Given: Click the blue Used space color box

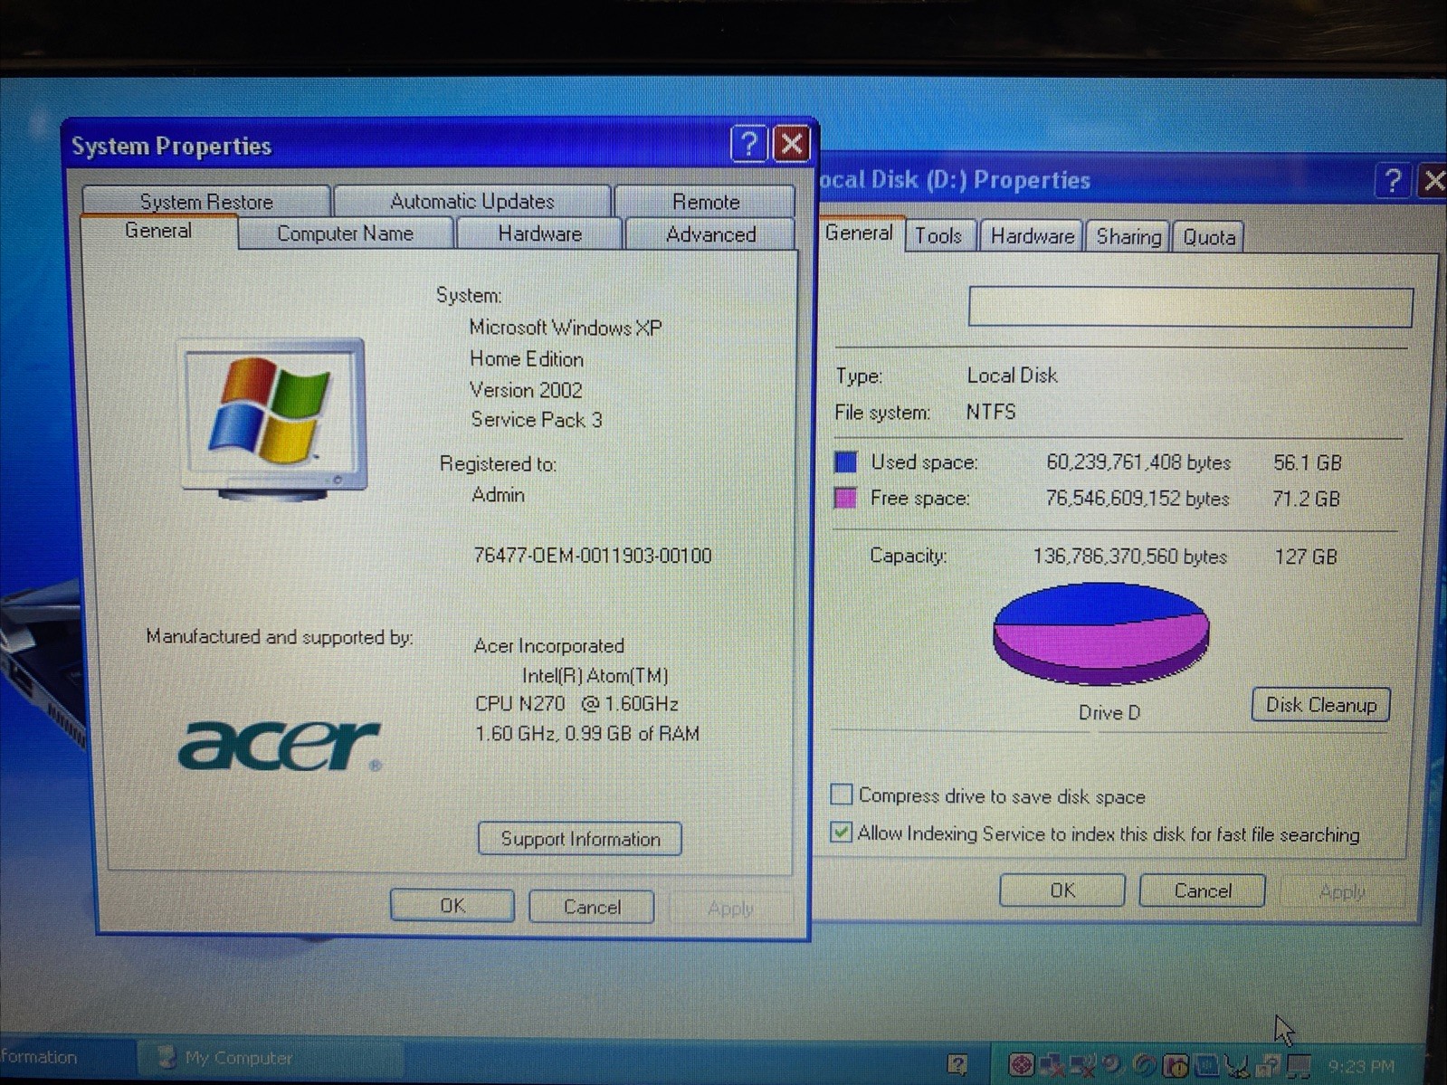Looking at the screenshot, I should [845, 462].
